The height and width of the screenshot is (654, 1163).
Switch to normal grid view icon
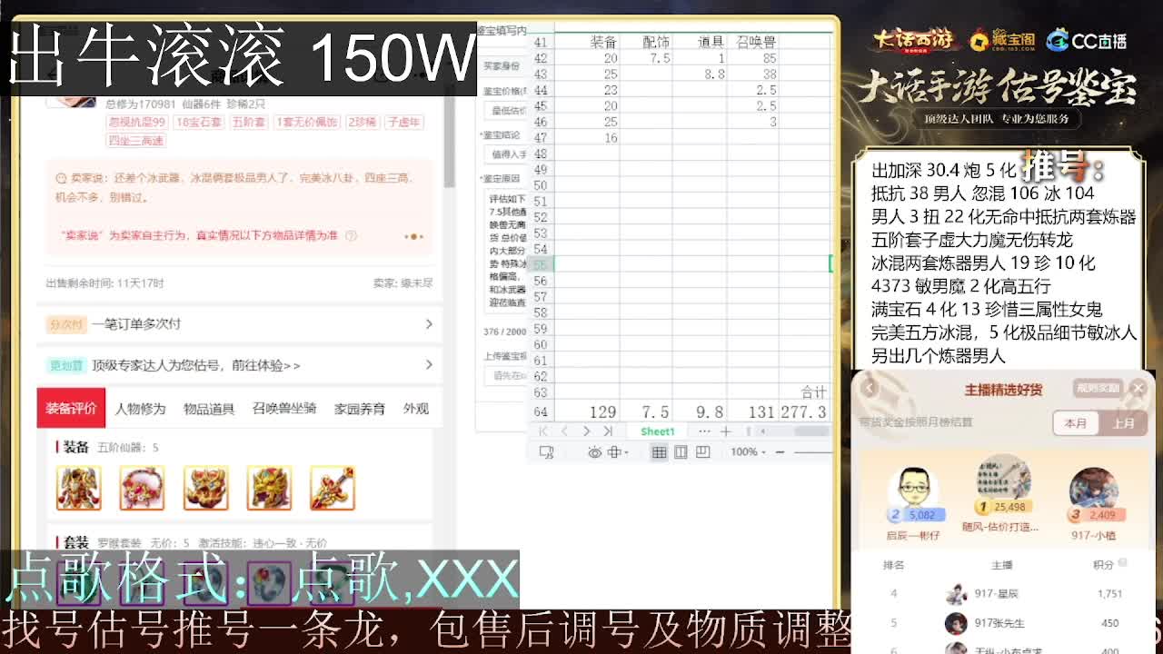(659, 451)
